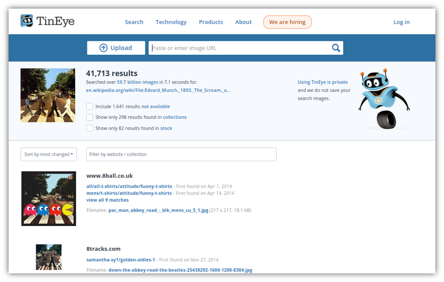Check 'Show only 82 results found in stock'

(x=89, y=128)
